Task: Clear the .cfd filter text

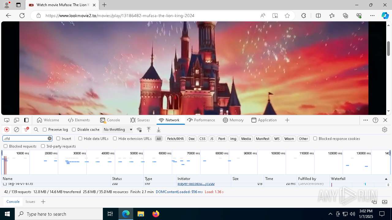Action: tap(50, 138)
